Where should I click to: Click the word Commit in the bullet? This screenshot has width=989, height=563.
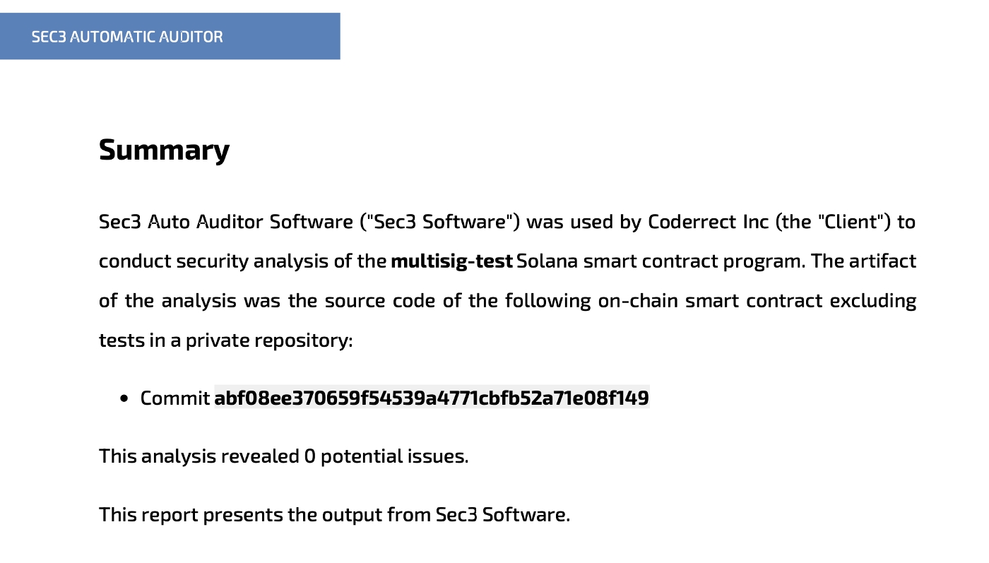[175, 398]
